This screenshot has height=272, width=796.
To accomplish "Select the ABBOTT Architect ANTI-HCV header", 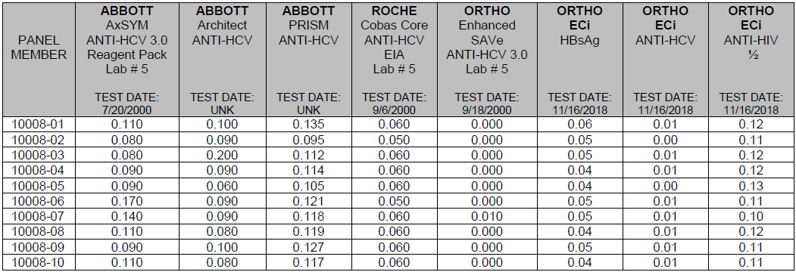I will (x=223, y=60).
